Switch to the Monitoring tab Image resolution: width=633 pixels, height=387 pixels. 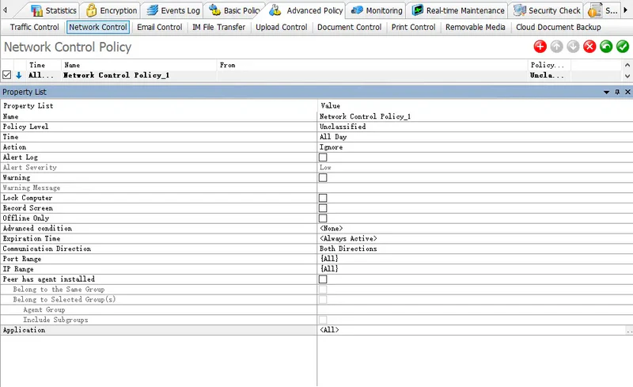pos(377,11)
